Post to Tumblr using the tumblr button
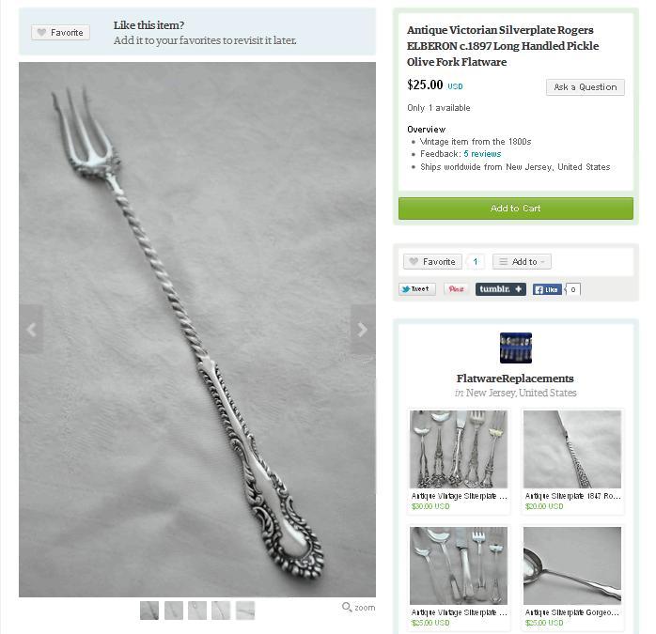Screen dimensions: 656x634 [x=500, y=289]
